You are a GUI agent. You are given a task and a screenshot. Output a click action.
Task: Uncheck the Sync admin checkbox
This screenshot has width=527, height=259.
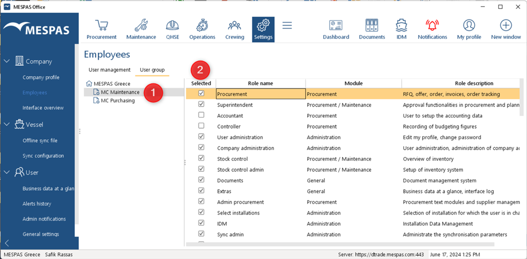click(201, 233)
